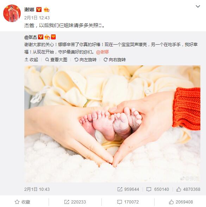The image size is (206, 207).
Task: Open 谢娜's profile avatar
Action: 12,13
